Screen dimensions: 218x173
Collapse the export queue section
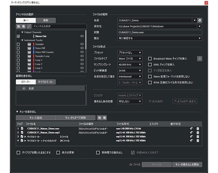17,111
